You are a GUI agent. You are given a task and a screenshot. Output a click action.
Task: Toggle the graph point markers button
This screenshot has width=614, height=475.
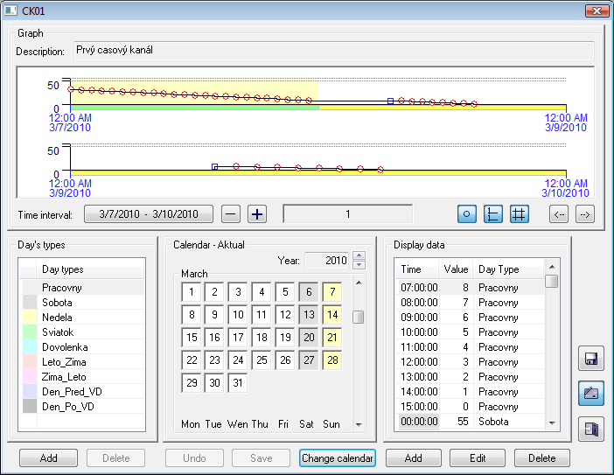(x=468, y=214)
